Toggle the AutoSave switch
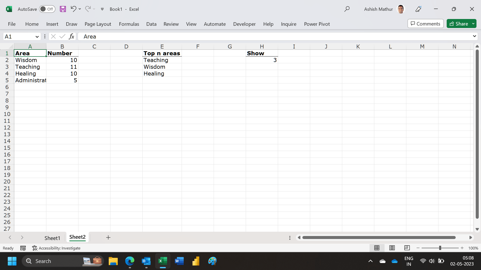The image size is (481, 270). (x=47, y=9)
